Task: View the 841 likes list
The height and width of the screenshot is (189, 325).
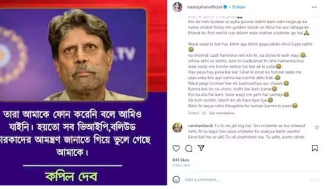Action: (x=181, y=160)
